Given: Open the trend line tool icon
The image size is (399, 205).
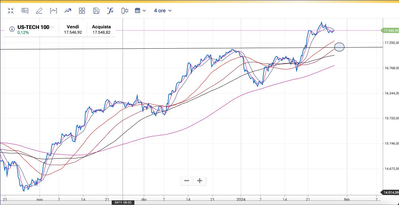Looking at the screenshot, I should pyautogui.click(x=68, y=11).
